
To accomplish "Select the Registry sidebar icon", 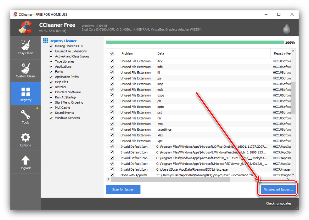I will 25,92.
